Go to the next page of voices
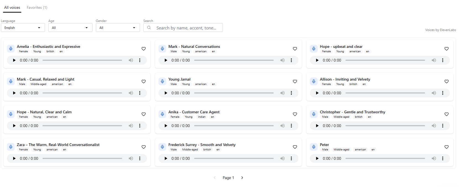 tap(242, 178)
